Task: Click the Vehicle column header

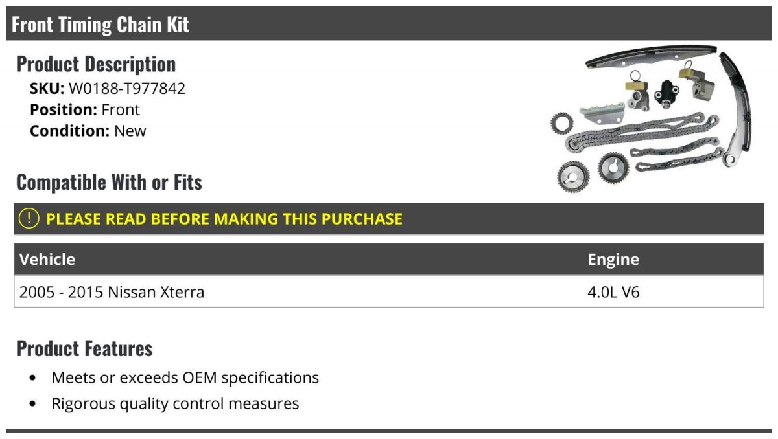Action: pyautogui.click(x=47, y=260)
